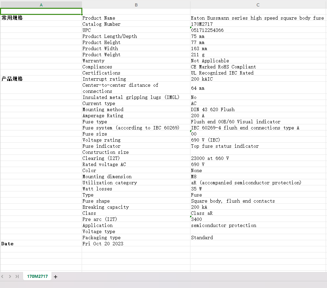Select 'UL Recognized IEC Rated' cell
This screenshot has width=327, height=288.
pos(258,73)
